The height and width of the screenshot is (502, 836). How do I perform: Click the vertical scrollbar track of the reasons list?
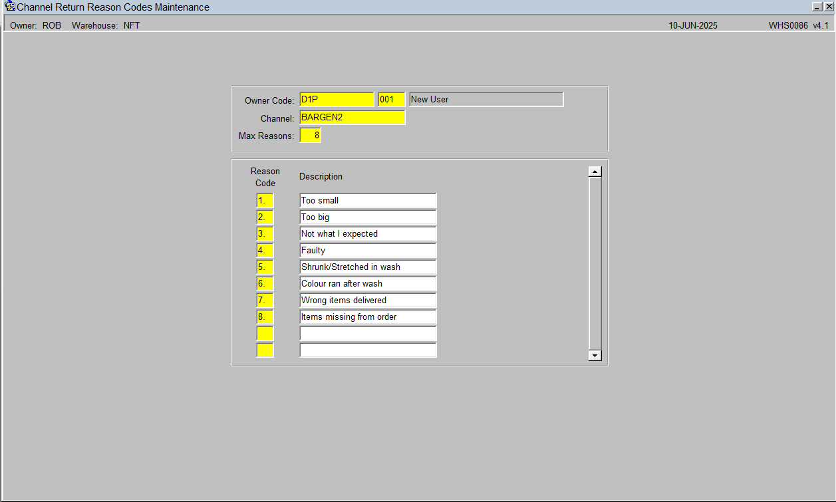(x=595, y=263)
